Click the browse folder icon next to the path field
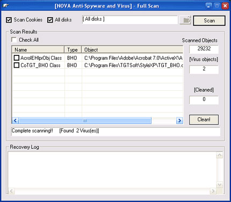 [185, 20]
